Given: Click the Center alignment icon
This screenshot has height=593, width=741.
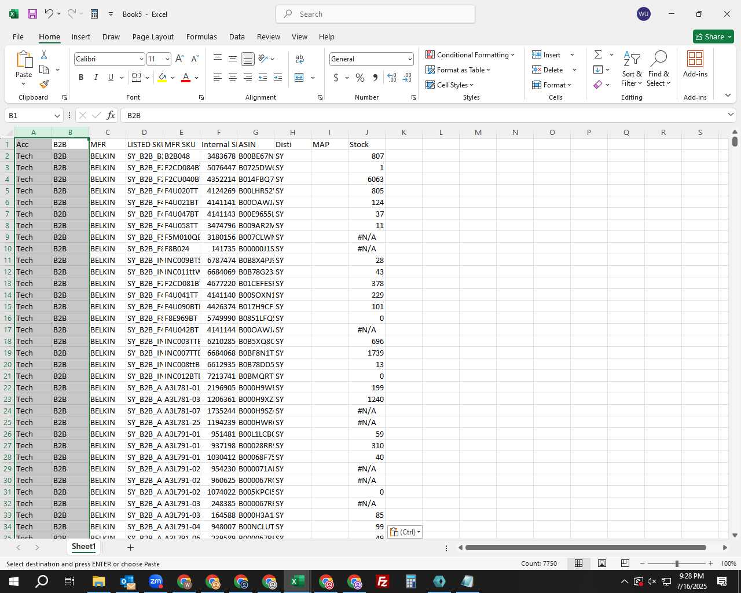Looking at the screenshot, I should (233, 78).
